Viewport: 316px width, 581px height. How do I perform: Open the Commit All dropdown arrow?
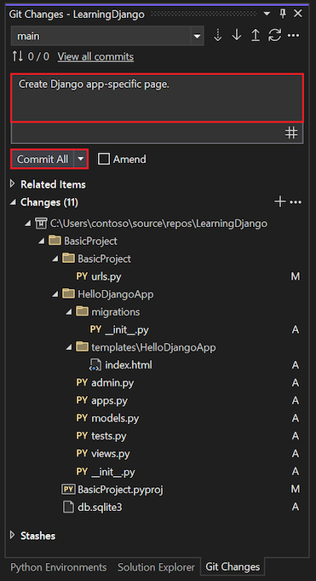[81, 160]
